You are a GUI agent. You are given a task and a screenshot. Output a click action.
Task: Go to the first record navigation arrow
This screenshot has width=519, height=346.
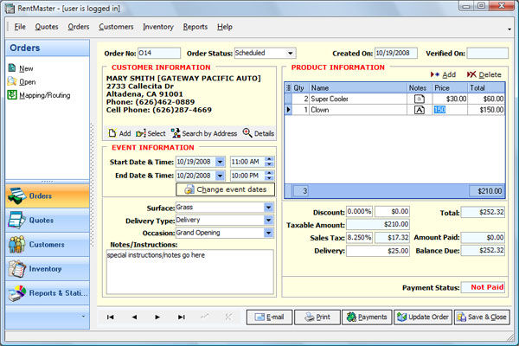pyautogui.click(x=111, y=317)
